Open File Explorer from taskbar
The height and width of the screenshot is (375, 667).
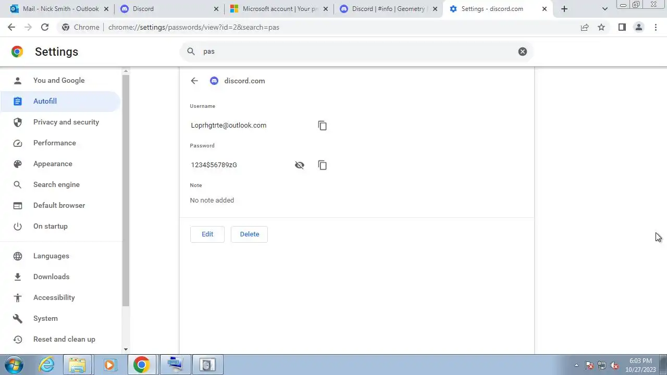click(78, 365)
